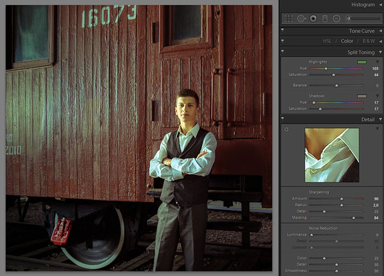384x276 pixels.
Task: Select the Crop Overlay grid tool
Action: click(289, 18)
